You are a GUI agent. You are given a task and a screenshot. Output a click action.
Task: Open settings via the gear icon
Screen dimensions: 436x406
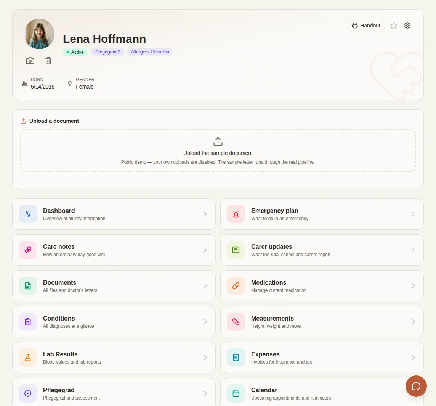click(x=407, y=26)
